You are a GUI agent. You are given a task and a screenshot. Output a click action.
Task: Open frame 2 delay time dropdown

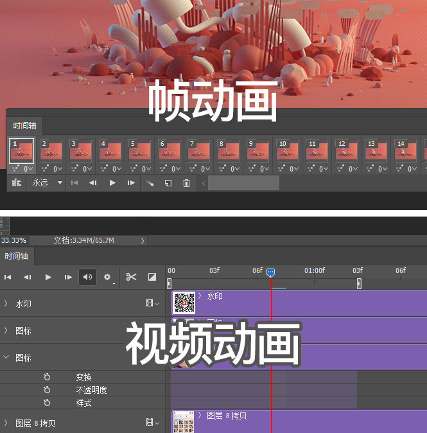click(58, 169)
